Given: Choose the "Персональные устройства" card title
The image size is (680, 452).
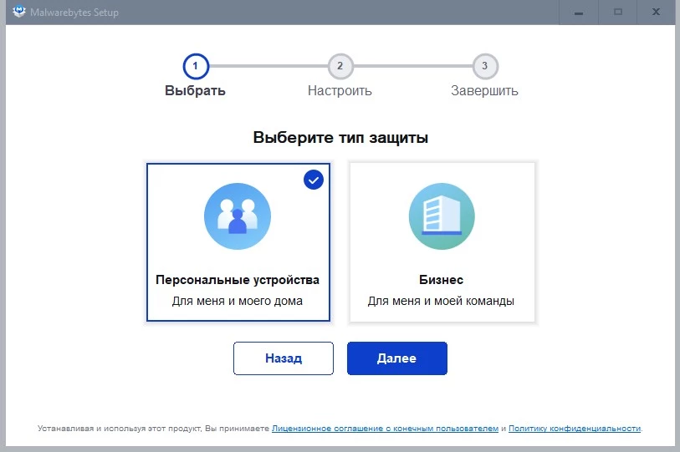Looking at the screenshot, I should (238, 280).
